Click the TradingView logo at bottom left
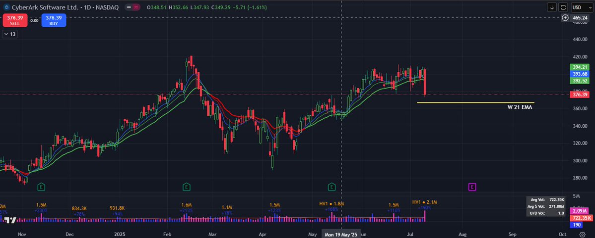The image size is (595, 238). (10, 221)
